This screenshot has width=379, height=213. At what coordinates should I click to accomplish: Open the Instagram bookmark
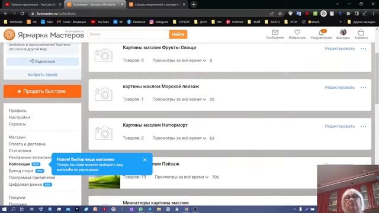(x=159, y=22)
